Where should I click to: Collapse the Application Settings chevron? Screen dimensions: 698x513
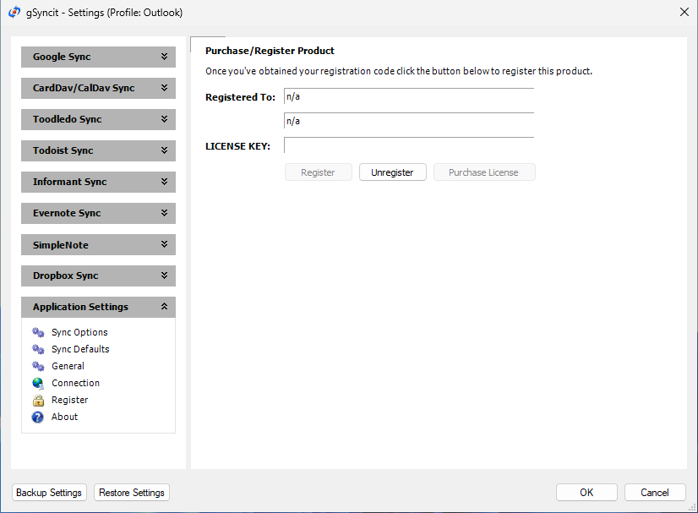[164, 307]
